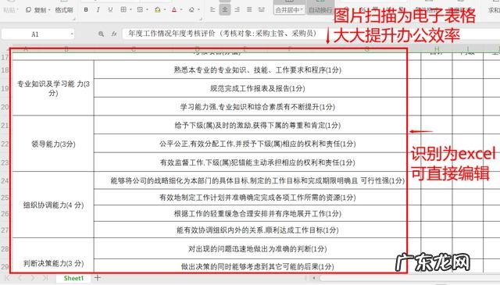Apply the yellow fill color
This screenshot has width=500, height=285.
tap(158, 10)
